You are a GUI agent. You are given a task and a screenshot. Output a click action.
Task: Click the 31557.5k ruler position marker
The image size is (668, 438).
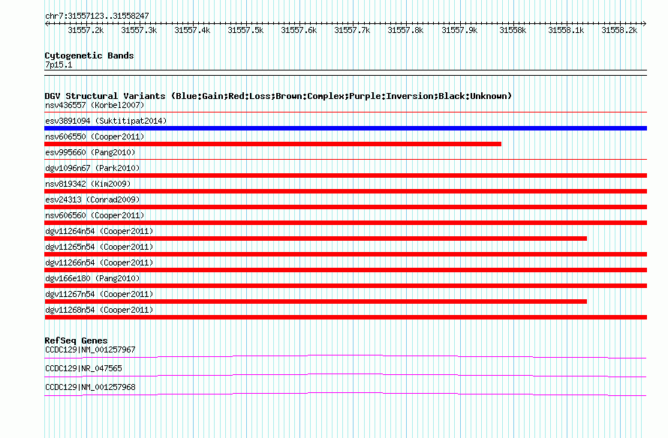tap(245, 30)
